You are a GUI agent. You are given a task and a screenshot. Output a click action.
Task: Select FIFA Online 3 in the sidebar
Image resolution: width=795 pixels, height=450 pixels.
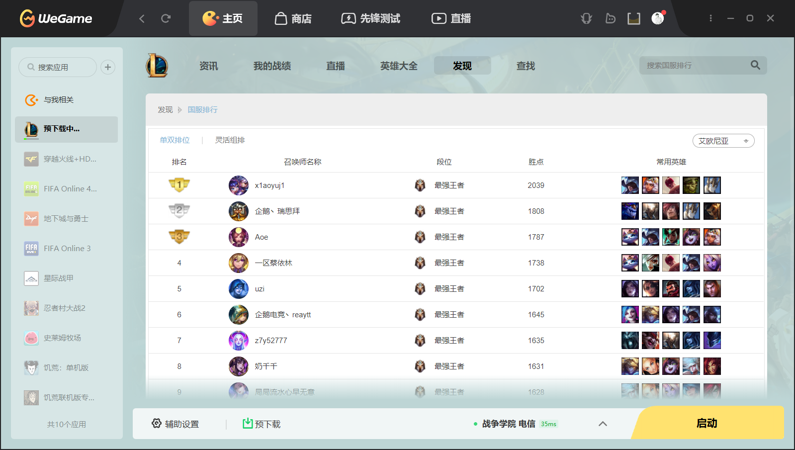[x=66, y=249]
